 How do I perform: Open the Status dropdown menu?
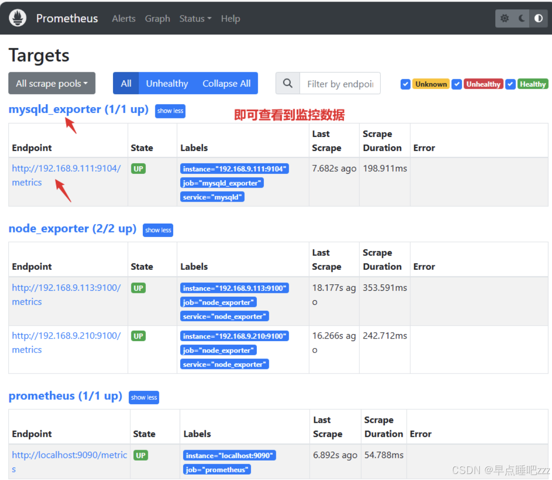[x=195, y=18]
